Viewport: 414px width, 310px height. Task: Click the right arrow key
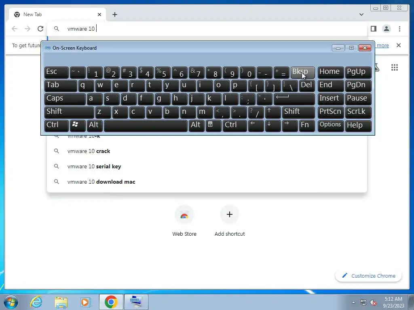(290, 126)
